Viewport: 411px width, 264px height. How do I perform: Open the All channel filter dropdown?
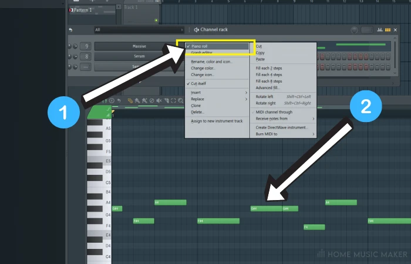[x=139, y=30]
